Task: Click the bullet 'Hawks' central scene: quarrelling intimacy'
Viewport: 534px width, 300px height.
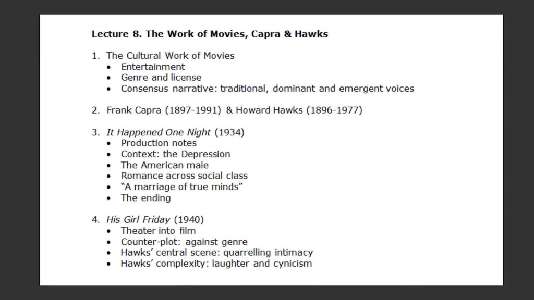Action: [x=217, y=253]
